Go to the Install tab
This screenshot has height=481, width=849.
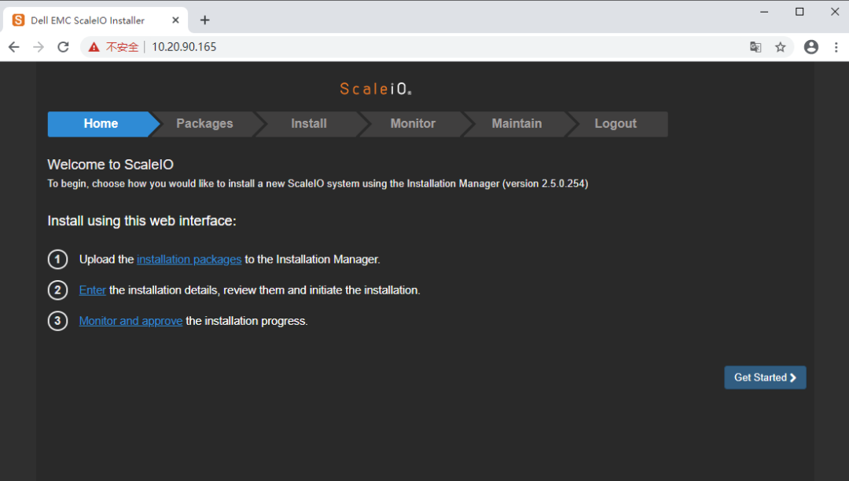tap(308, 124)
